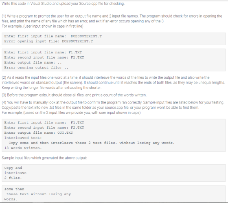Viewport: 228px width, 203px height.
Task: Click the paragraph '(3) Before the program exits'
Action: pos(74,95)
